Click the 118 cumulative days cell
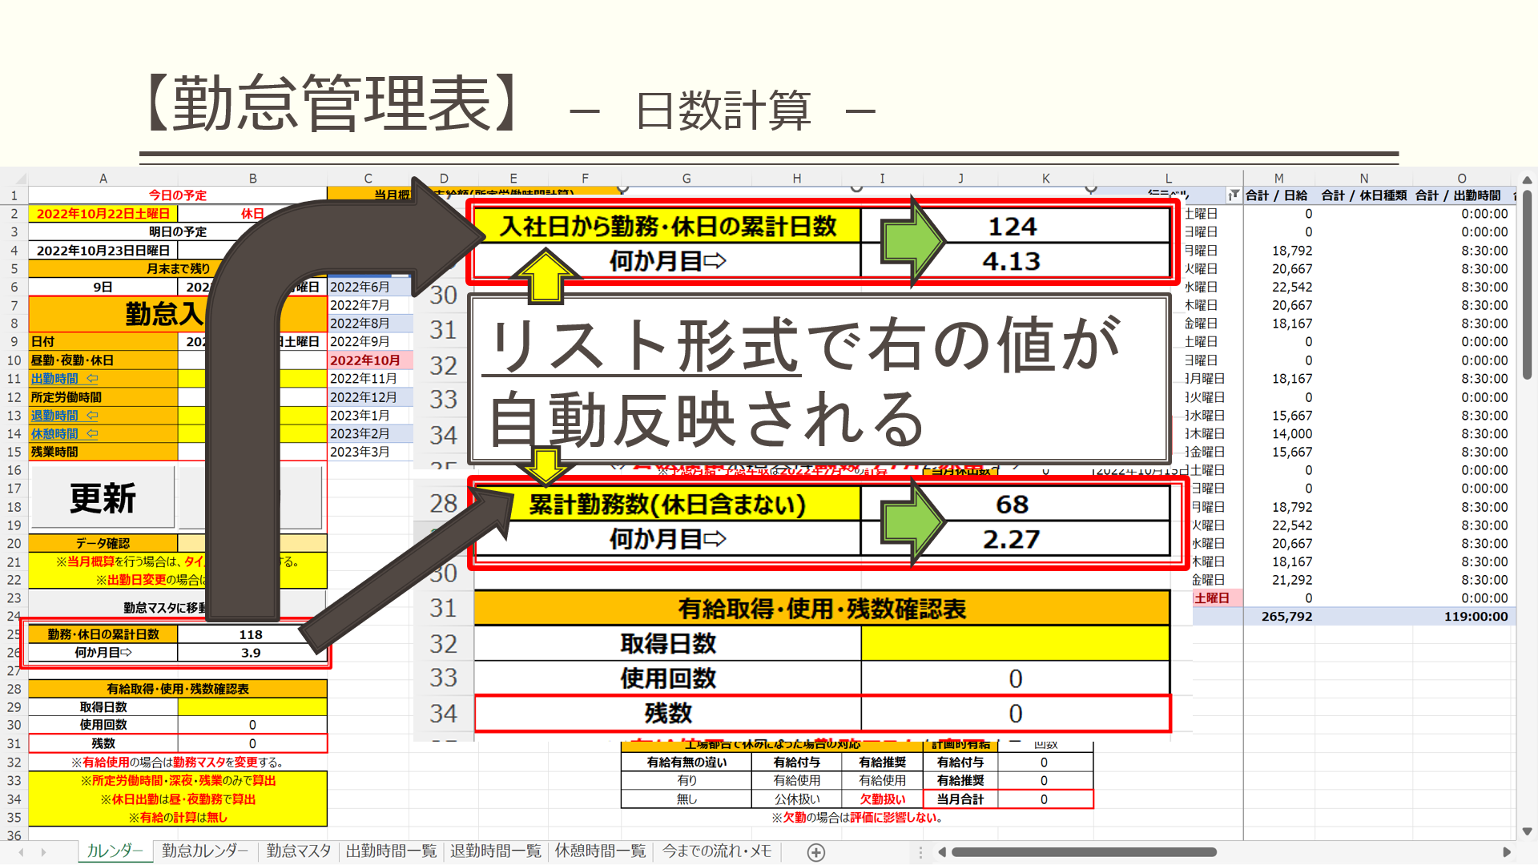Image resolution: width=1538 pixels, height=865 pixels. (251, 634)
